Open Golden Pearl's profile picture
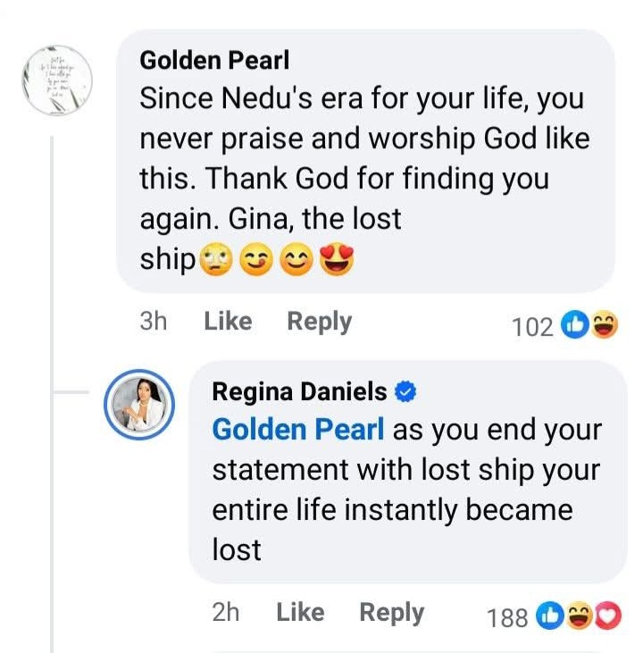 pyautogui.click(x=58, y=80)
